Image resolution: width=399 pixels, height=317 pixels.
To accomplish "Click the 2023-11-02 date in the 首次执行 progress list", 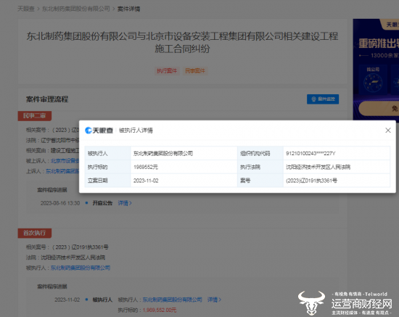I will pyautogui.click(x=67, y=300).
